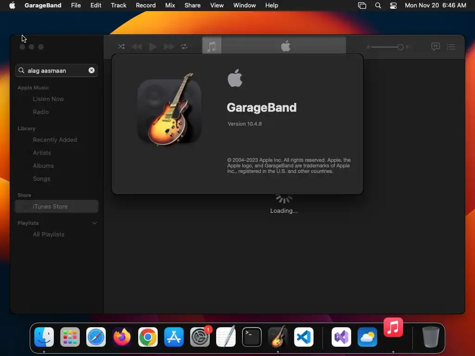Click the date and time clock
Image resolution: width=475 pixels, height=356 pixels.
click(x=435, y=5)
